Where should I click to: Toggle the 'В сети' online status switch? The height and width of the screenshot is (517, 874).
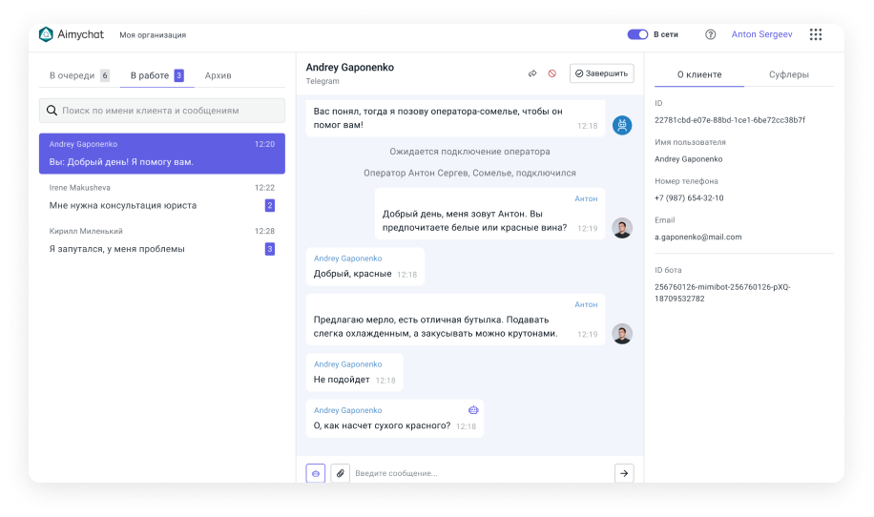point(637,34)
